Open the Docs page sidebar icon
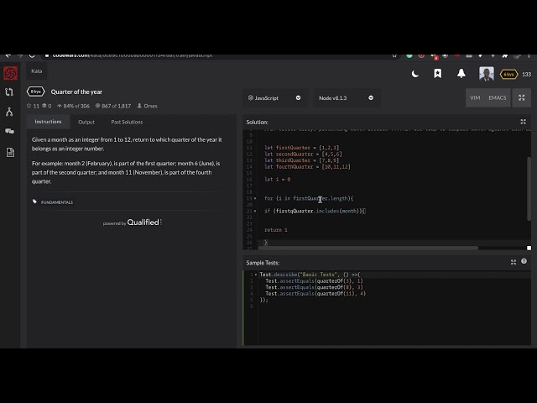 click(x=10, y=152)
